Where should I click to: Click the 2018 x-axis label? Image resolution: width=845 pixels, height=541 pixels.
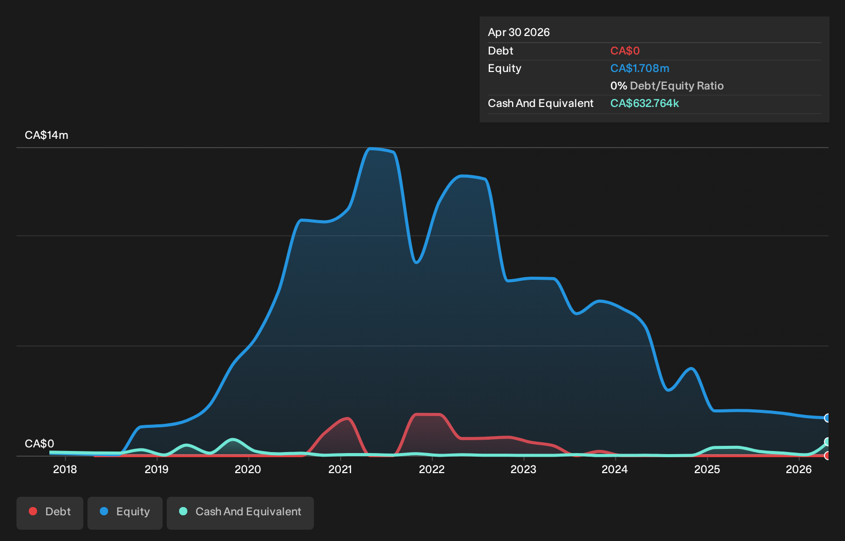(x=65, y=470)
